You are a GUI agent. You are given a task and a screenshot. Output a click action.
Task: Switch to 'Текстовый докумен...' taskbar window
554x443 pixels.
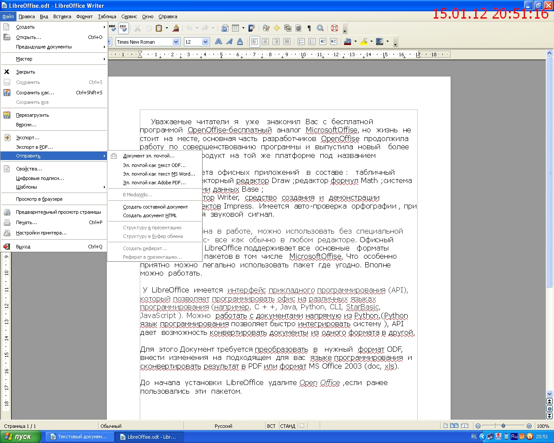(80, 437)
